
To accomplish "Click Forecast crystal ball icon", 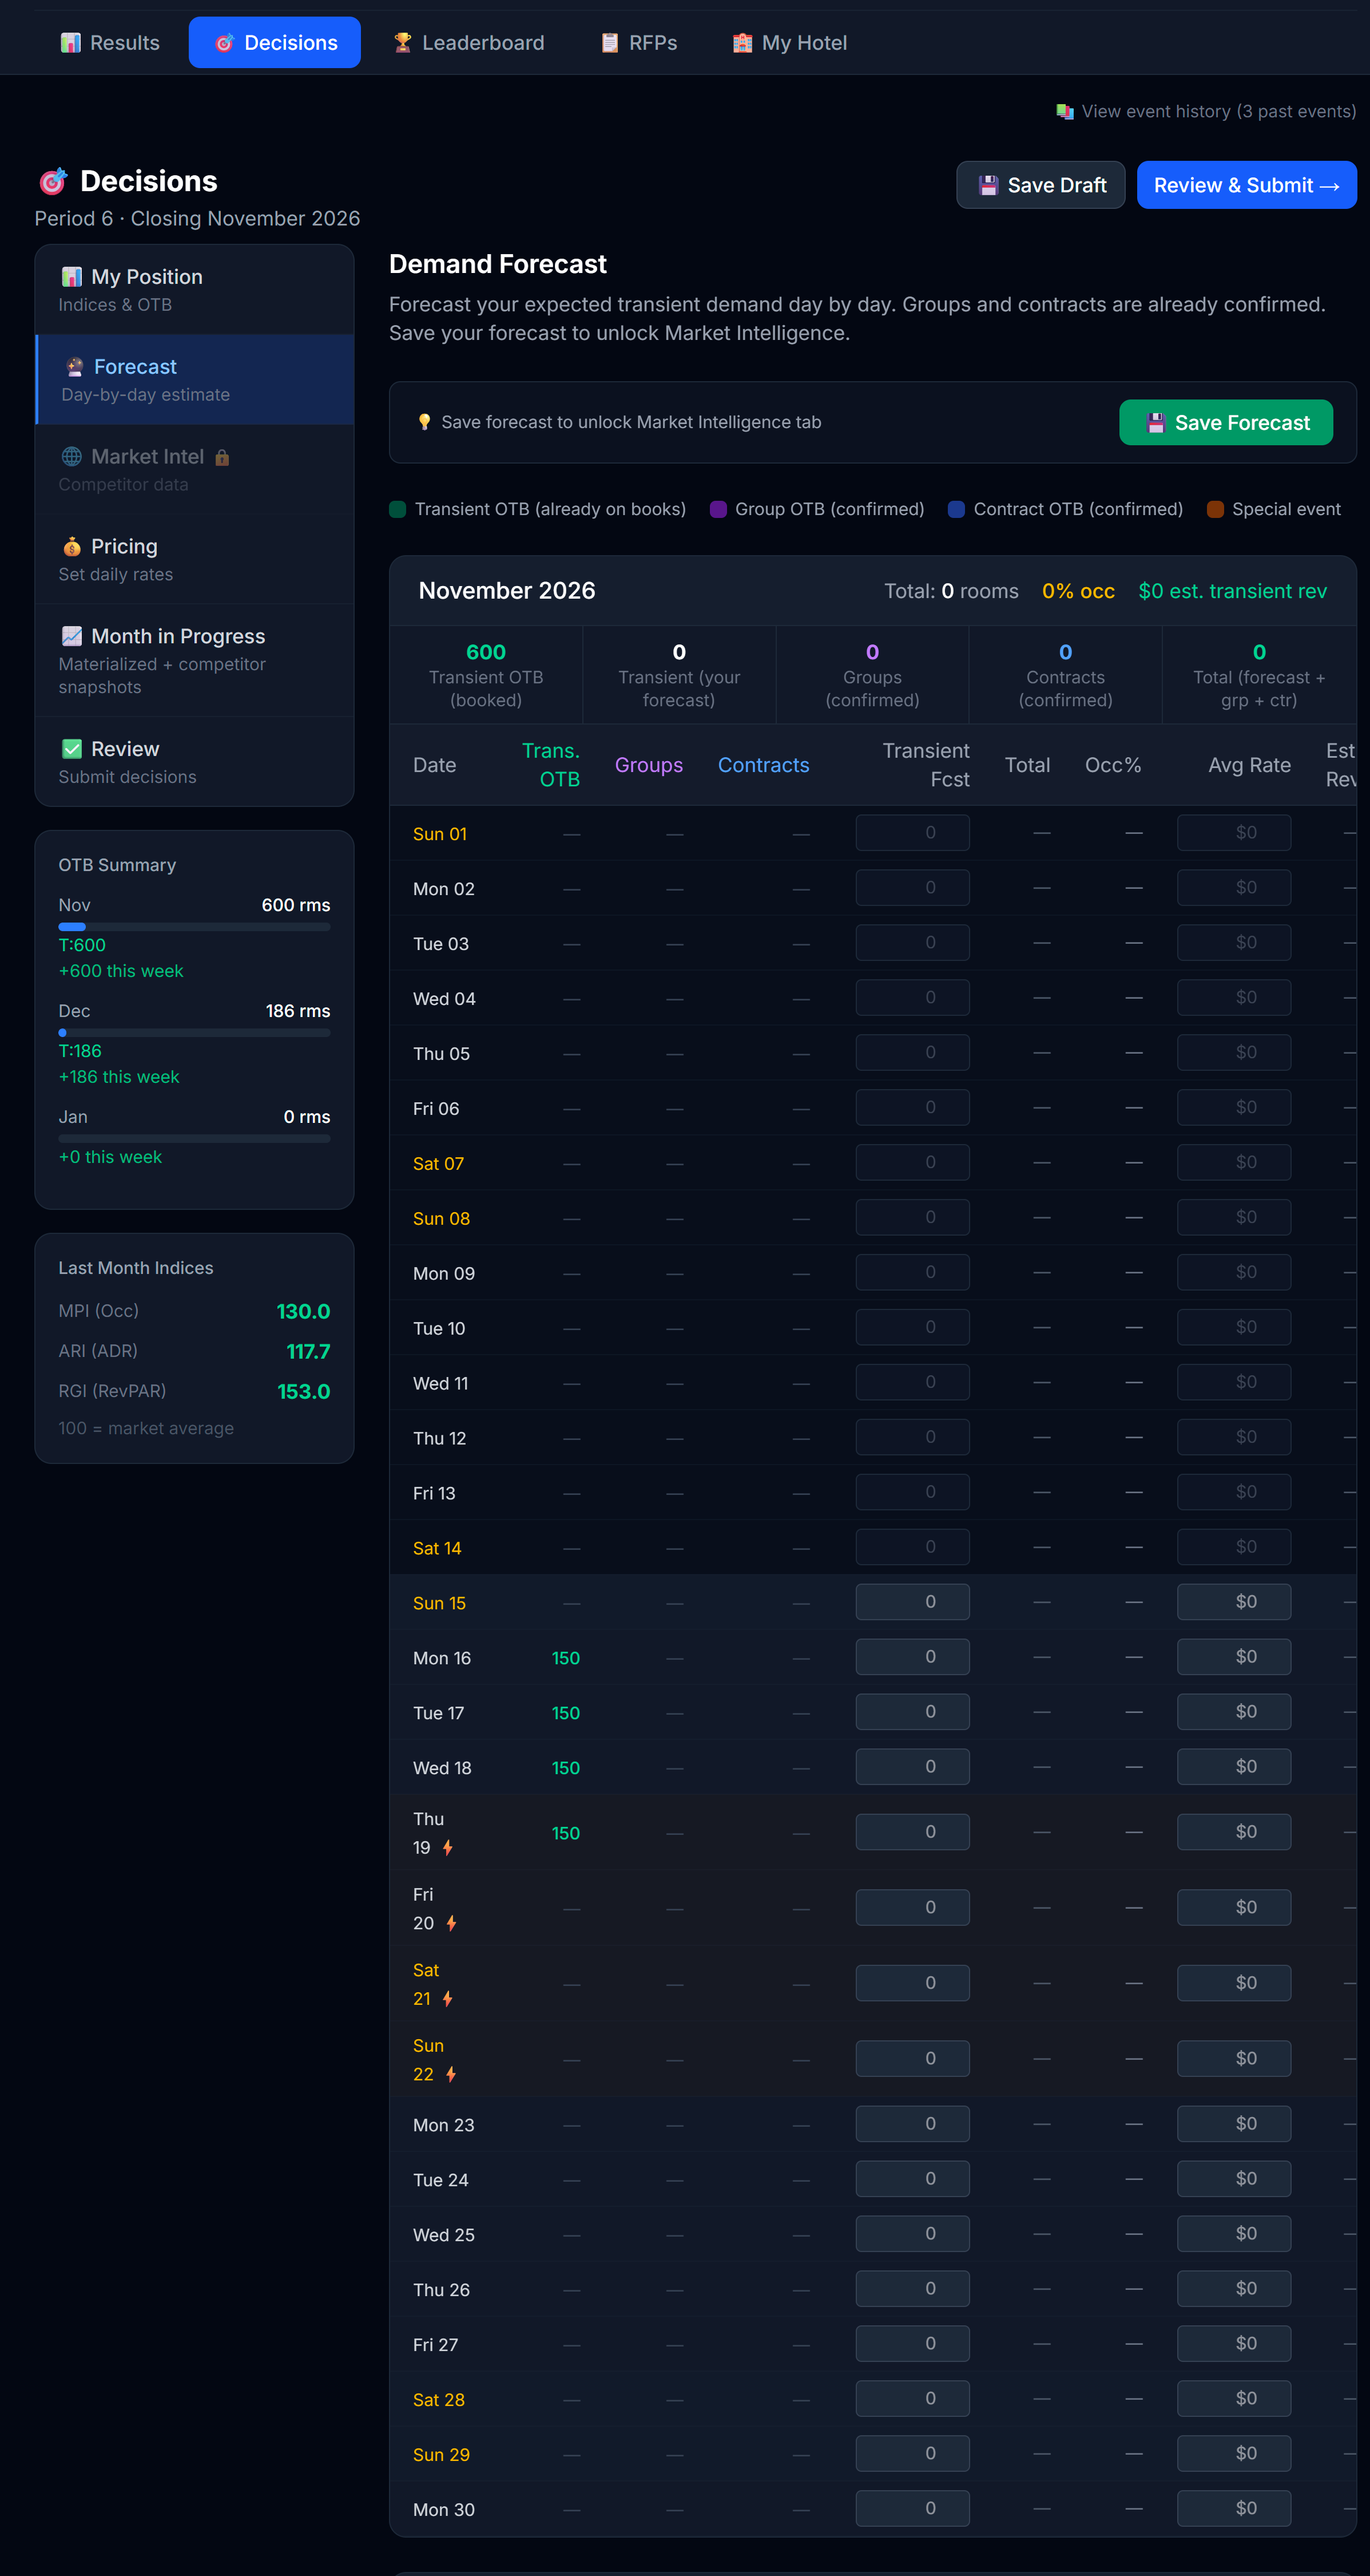I will (75, 367).
